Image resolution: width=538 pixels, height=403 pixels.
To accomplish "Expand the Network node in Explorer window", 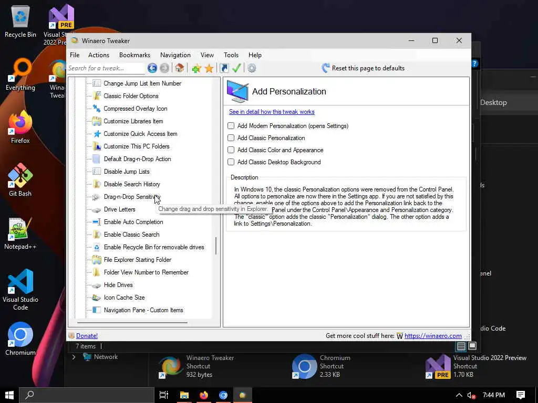I will pyautogui.click(x=74, y=357).
